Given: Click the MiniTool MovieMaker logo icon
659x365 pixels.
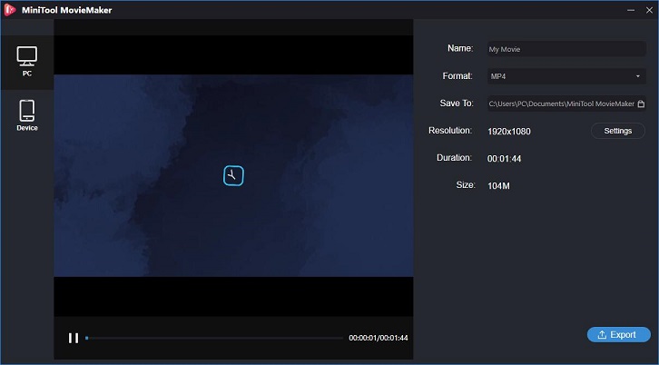Looking at the screenshot, I should 10,10.
